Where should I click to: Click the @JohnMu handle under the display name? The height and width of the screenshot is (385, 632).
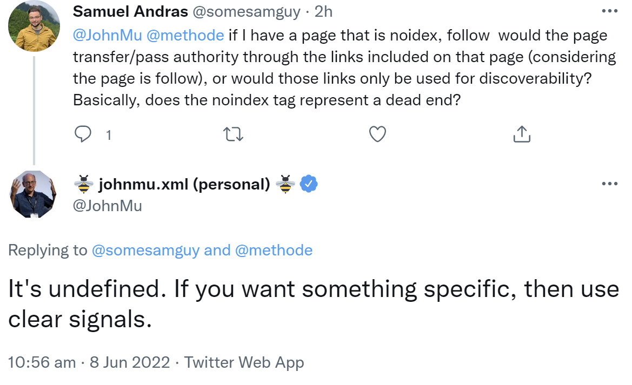[107, 205]
